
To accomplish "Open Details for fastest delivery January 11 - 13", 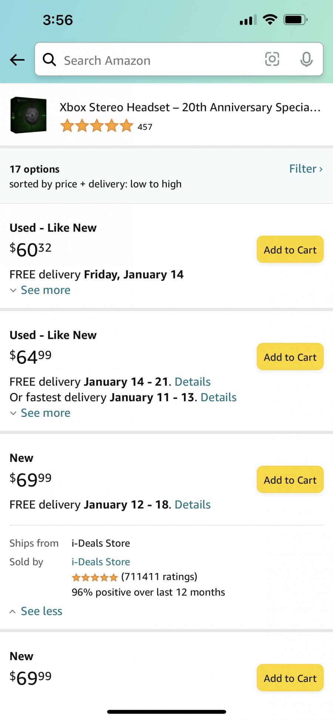I will pos(218,397).
